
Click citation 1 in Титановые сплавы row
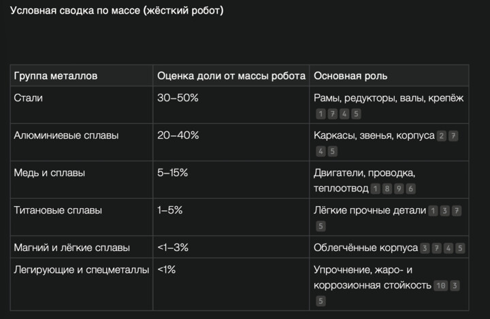(433, 210)
